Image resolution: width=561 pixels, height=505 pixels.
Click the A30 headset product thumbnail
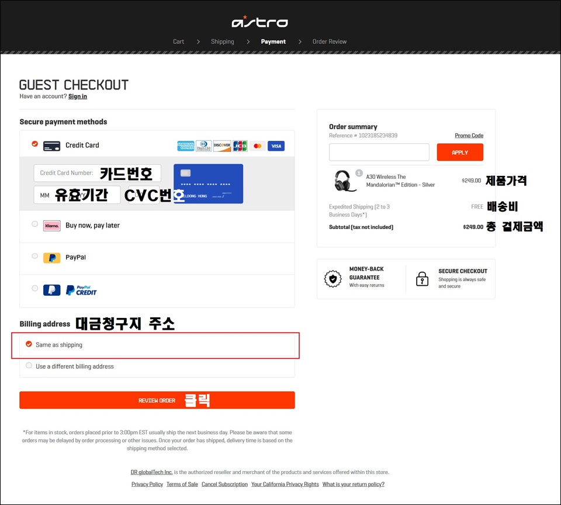[x=345, y=181]
